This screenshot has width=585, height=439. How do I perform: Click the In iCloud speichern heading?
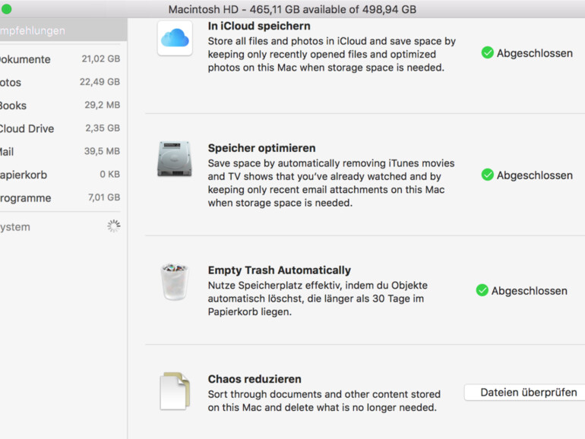pos(259,26)
